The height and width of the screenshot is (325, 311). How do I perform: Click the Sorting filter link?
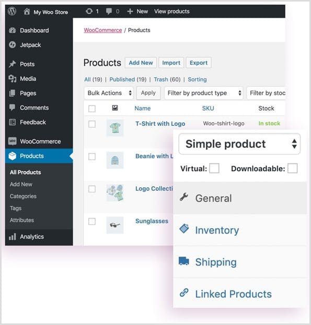click(197, 79)
